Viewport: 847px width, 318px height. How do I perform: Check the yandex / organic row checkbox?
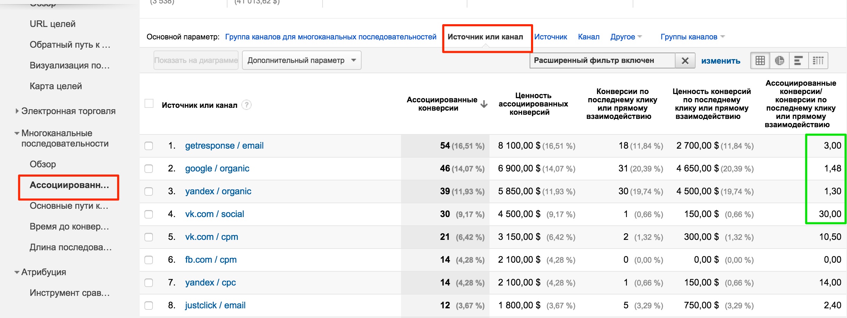coord(149,191)
